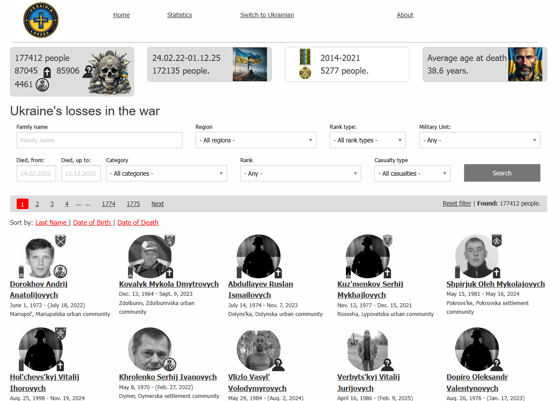Click Next page link
This screenshot has width=559, height=401.
(157, 204)
